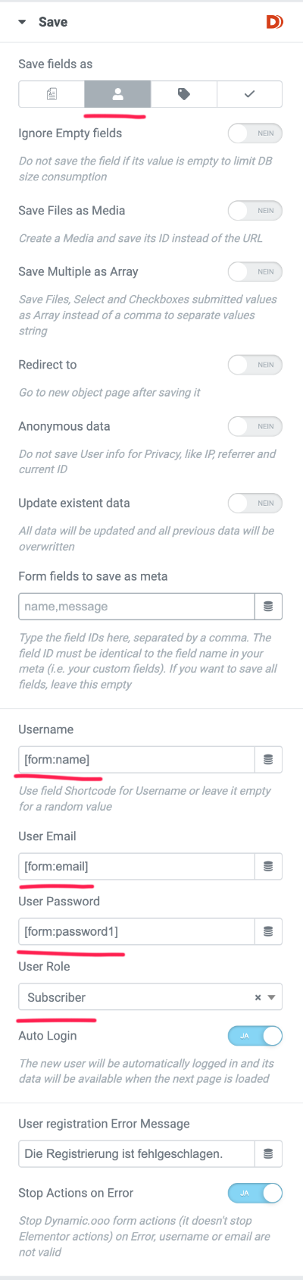The height and width of the screenshot is (1280, 303).
Task: Click the Username input with [form:name]
Action: click(136, 760)
